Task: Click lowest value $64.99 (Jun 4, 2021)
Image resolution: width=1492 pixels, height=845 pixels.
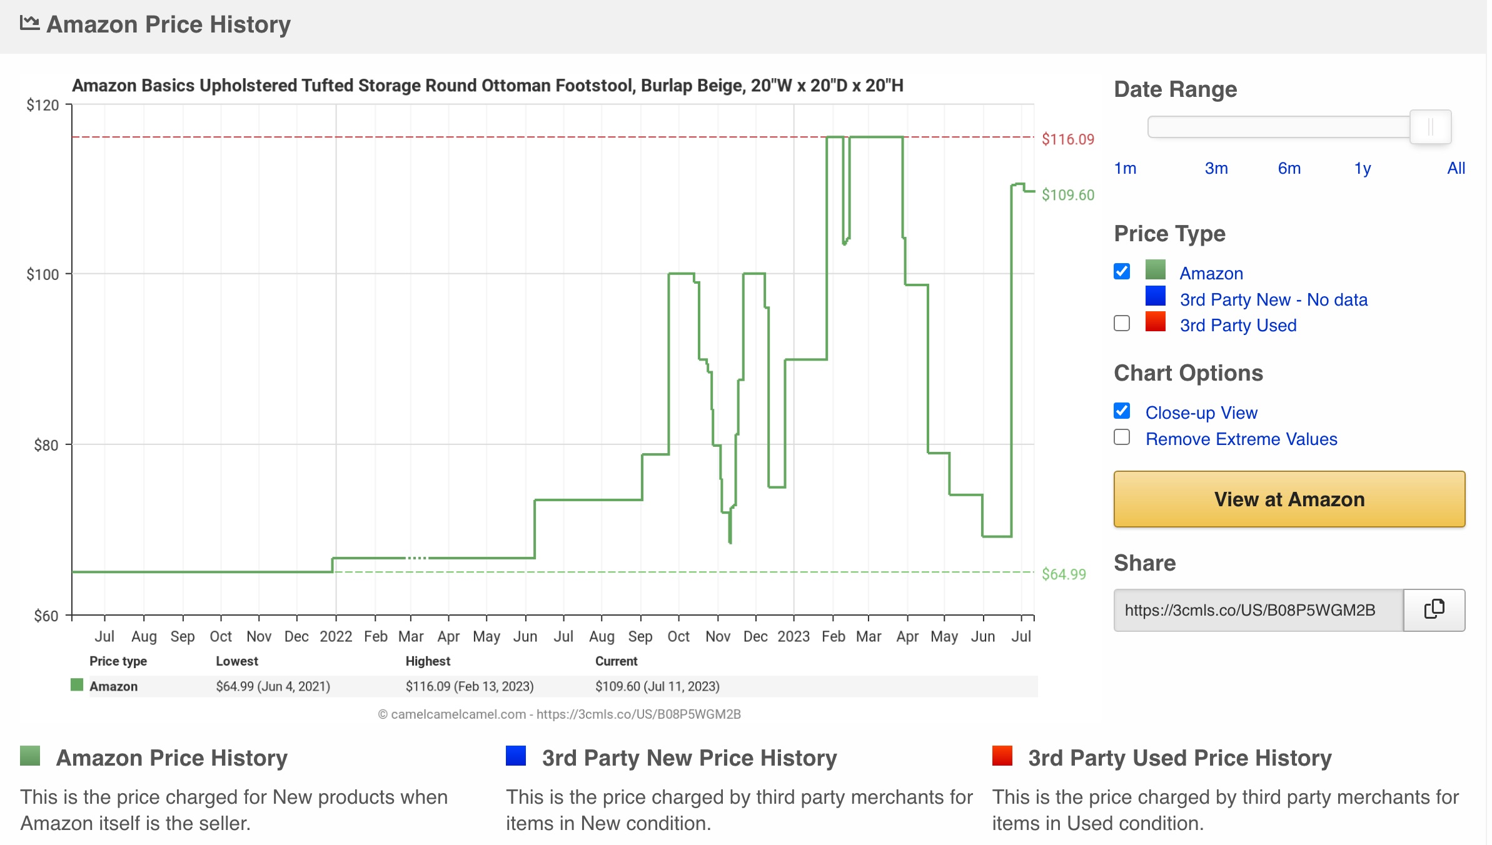Action: (273, 686)
